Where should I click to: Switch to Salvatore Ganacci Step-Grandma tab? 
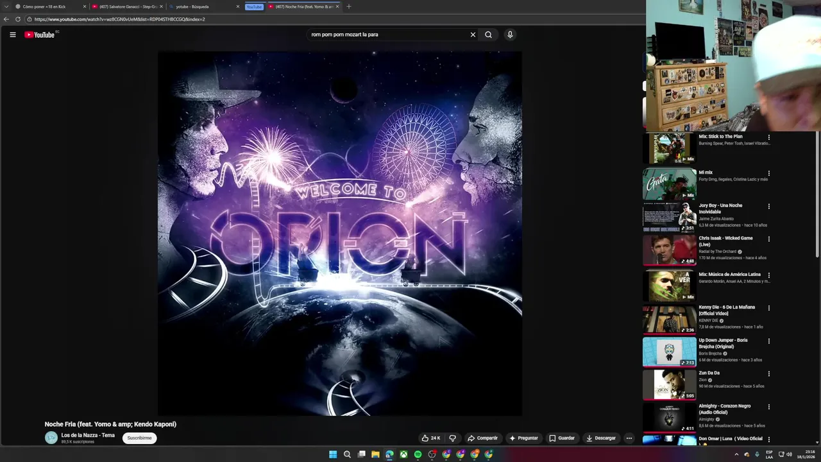tap(128, 6)
